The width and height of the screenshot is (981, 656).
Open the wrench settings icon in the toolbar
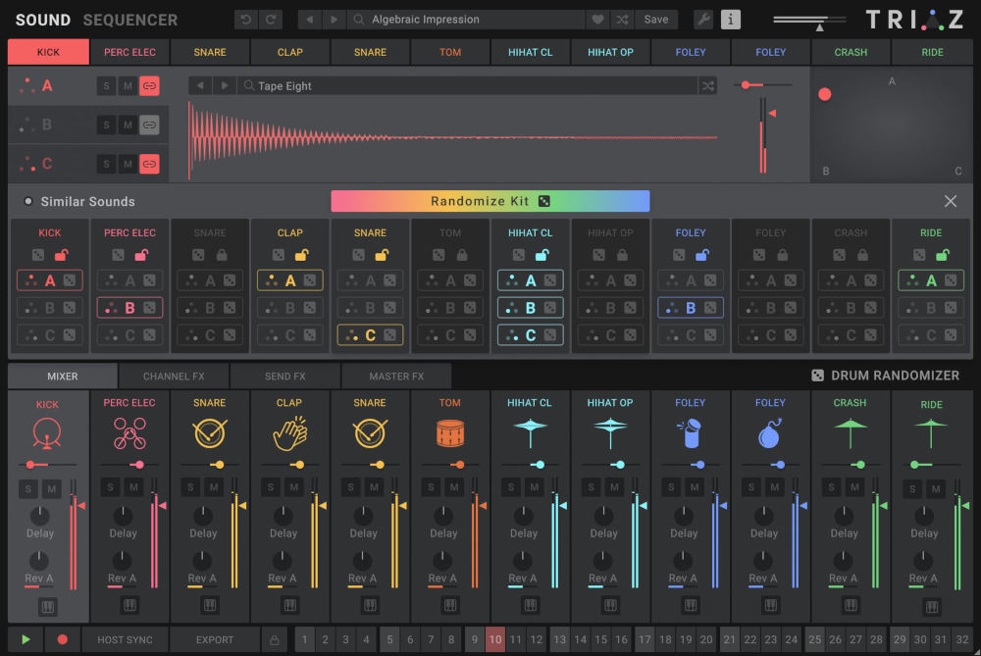[703, 19]
